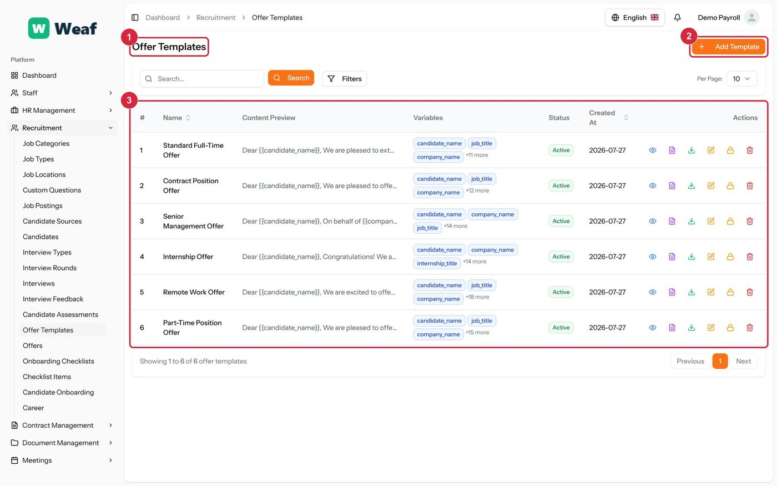The image size is (777, 486).
Task: Expand the Meetings menu
Action: click(x=62, y=460)
